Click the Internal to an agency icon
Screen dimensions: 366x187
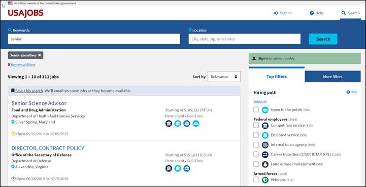(x=265, y=145)
